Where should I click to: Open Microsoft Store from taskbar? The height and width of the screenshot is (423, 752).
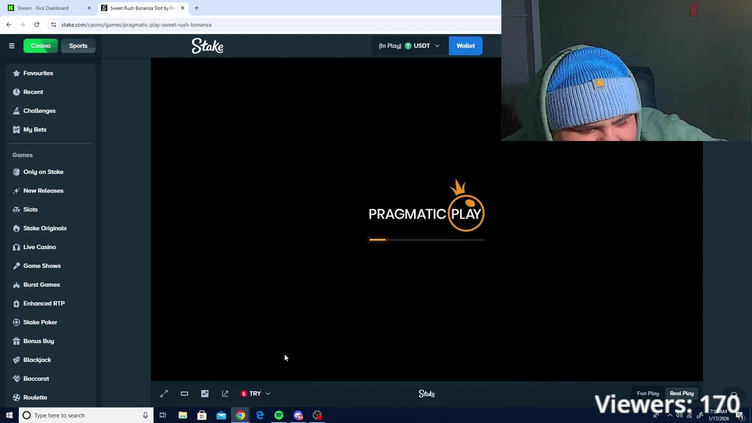tap(202, 415)
